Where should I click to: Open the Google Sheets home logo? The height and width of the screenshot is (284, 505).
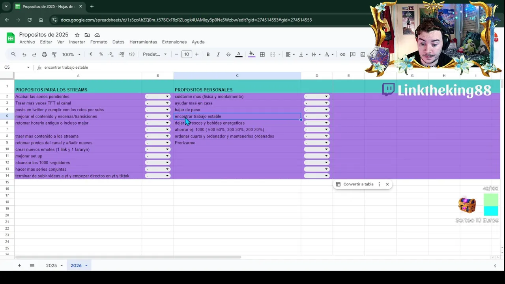11,38
